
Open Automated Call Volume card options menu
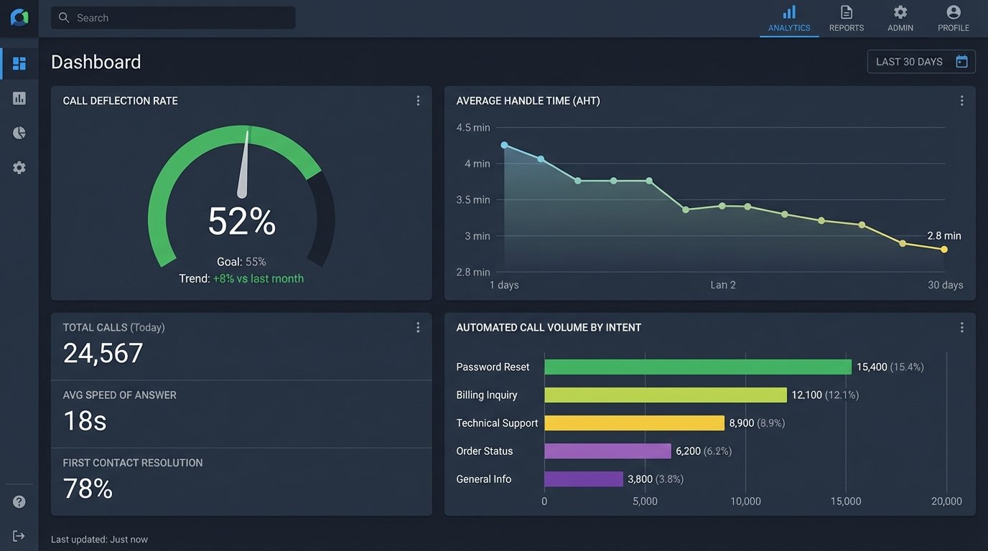pyautogui.click(x=961, y=327)
